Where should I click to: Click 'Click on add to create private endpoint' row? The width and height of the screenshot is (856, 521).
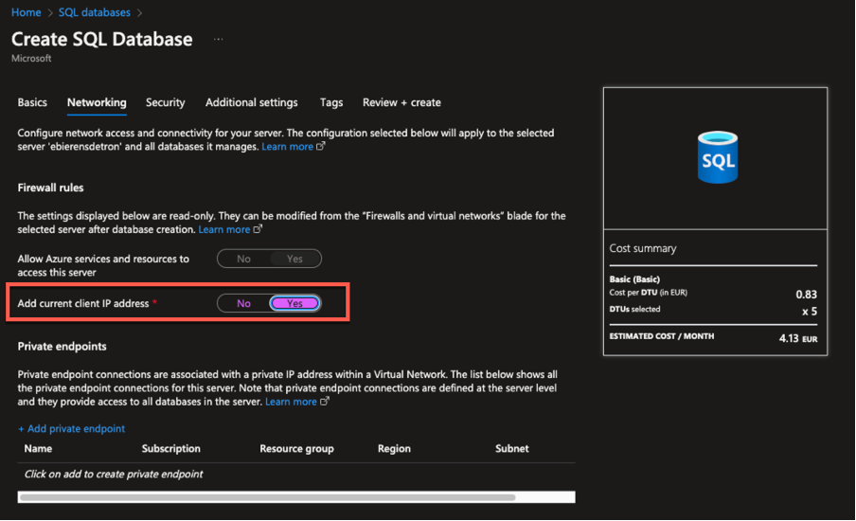(x=114, y=474)
